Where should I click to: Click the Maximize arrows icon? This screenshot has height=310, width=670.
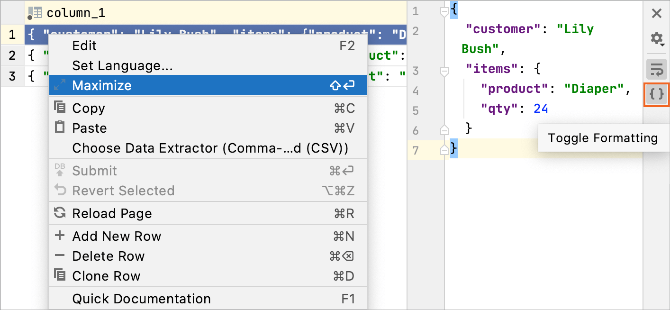point(60,85)
